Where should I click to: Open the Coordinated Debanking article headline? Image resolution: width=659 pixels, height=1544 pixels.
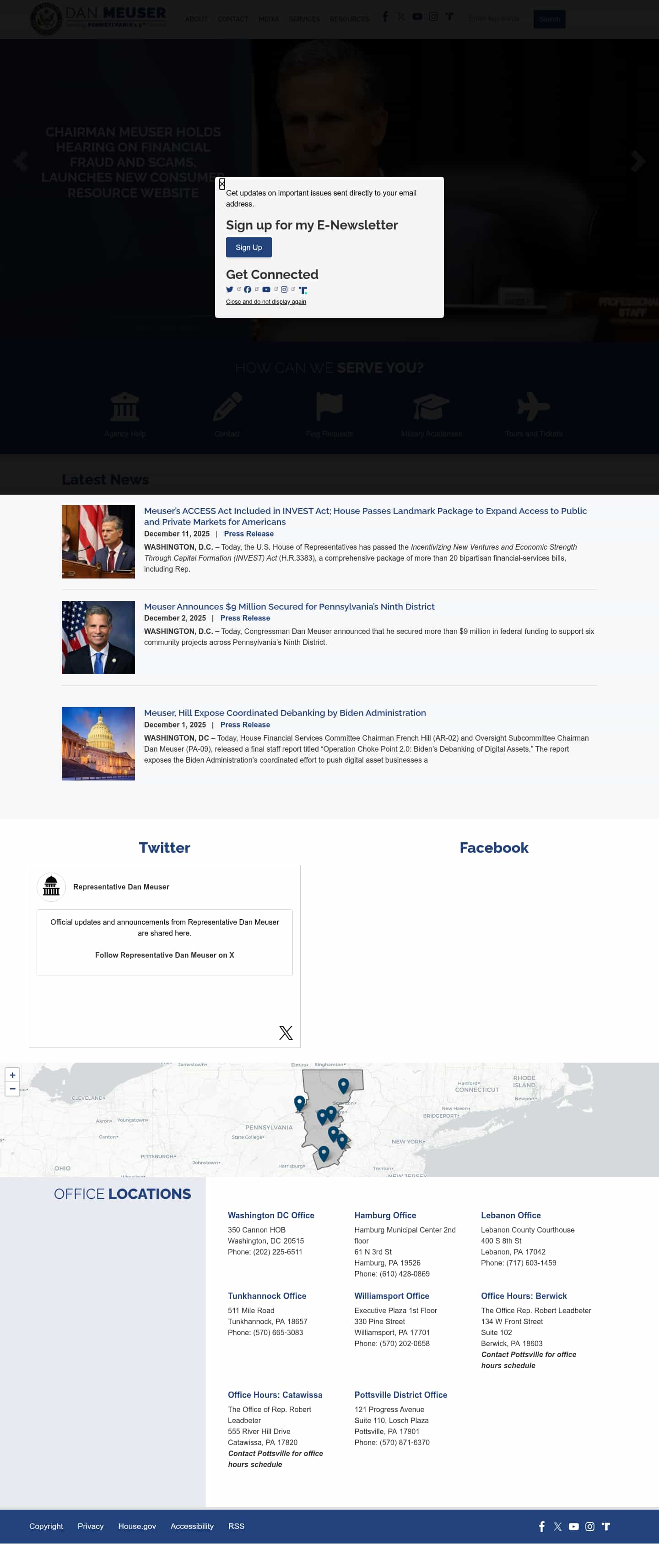(x=285, y=713)
